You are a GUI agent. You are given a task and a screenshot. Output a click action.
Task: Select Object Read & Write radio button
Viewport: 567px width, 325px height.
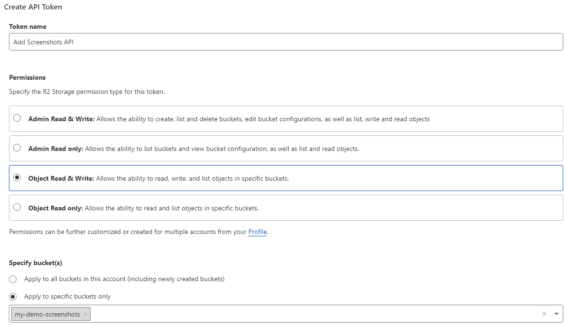click(17, 178)
